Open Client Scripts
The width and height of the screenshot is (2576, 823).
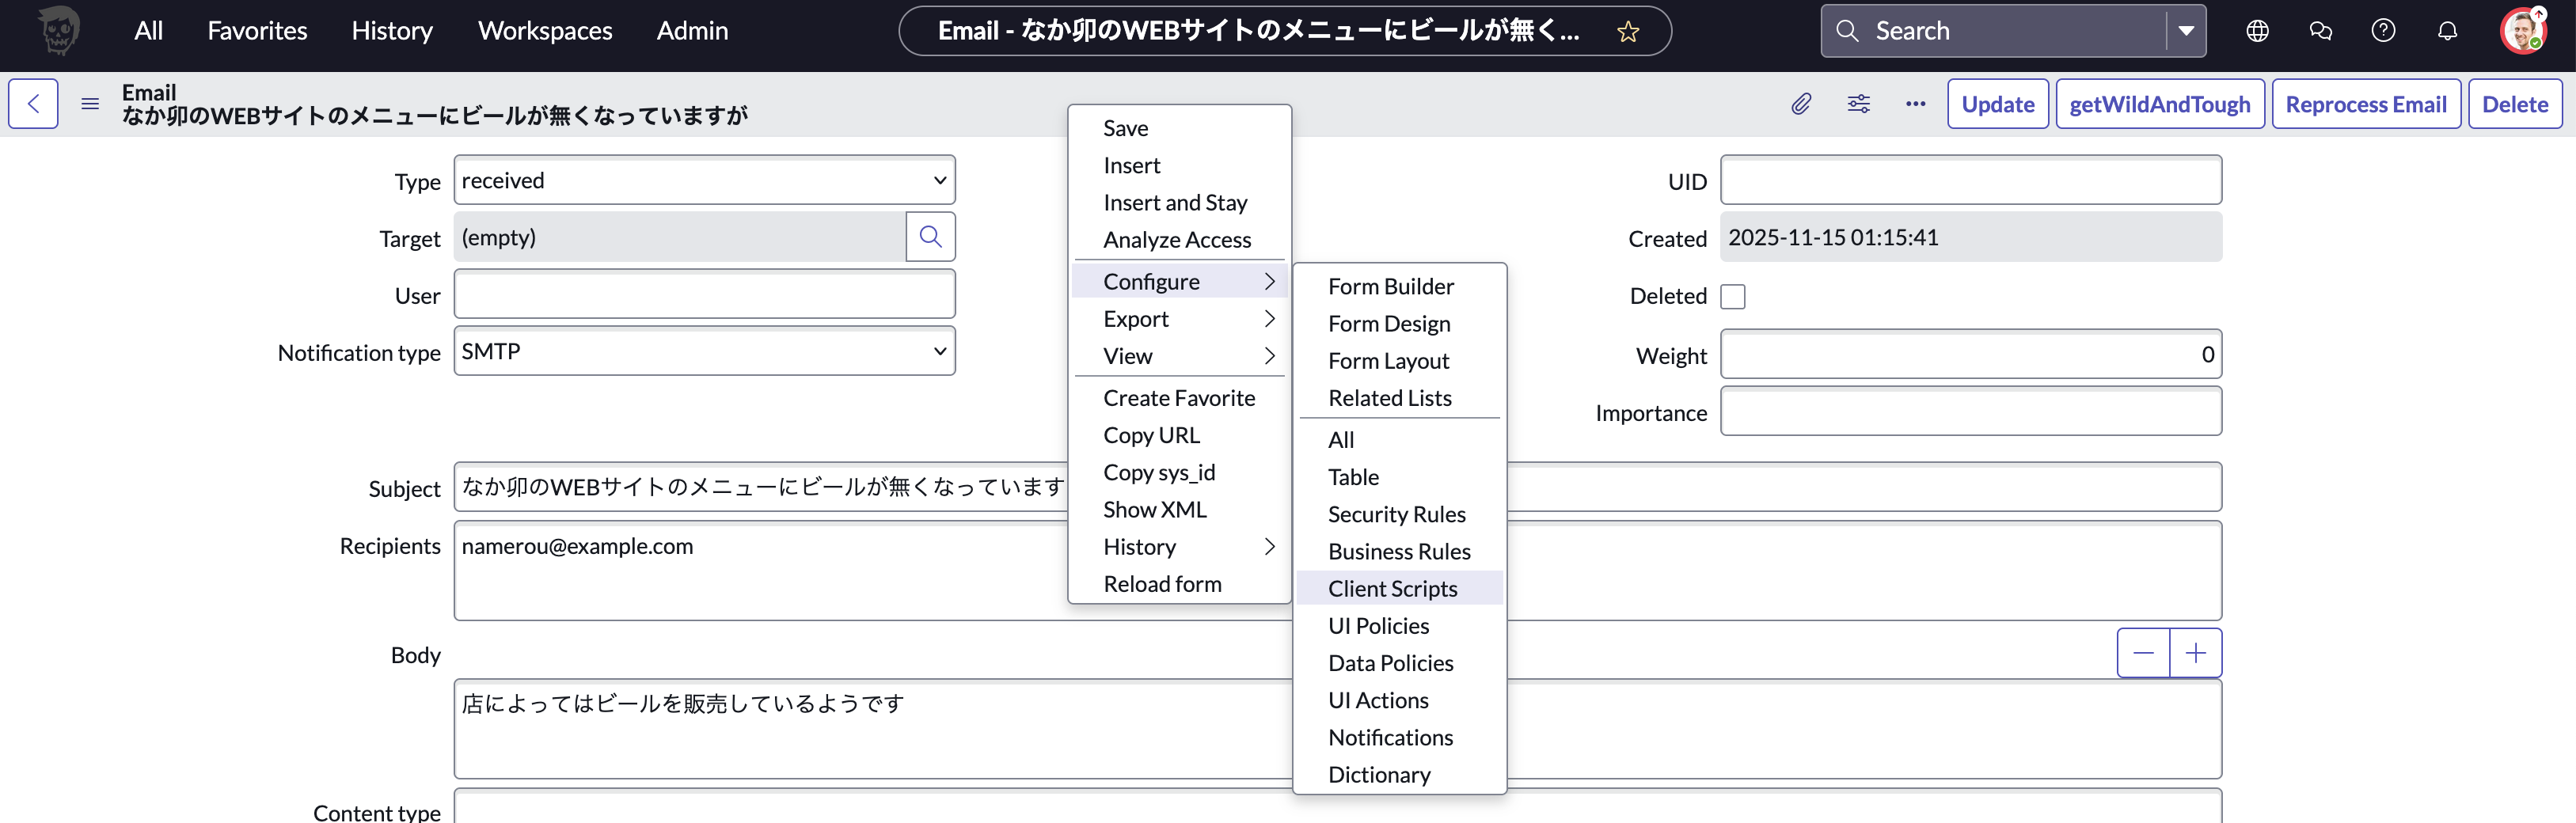coord(1399,589)
